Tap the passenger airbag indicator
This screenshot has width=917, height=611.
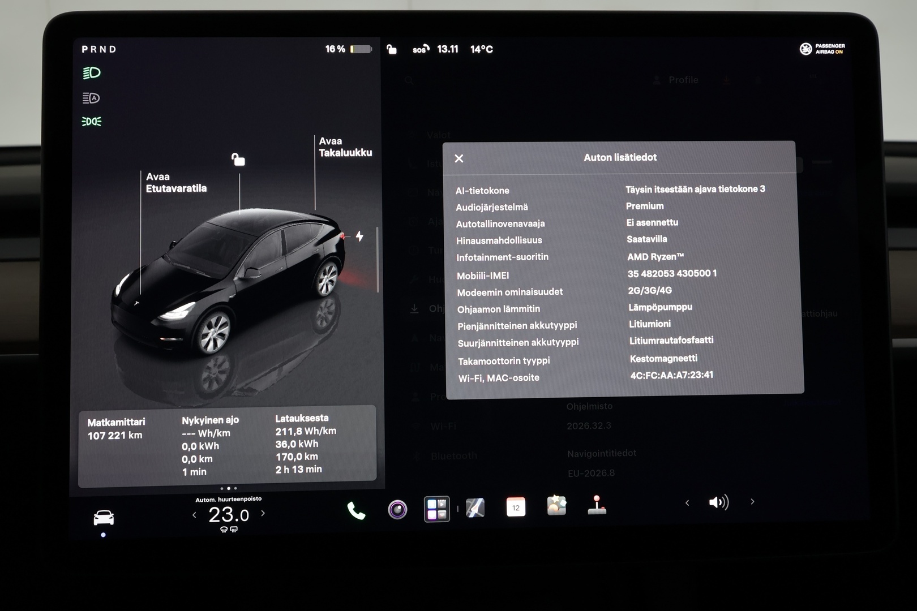tap(822, 49)
